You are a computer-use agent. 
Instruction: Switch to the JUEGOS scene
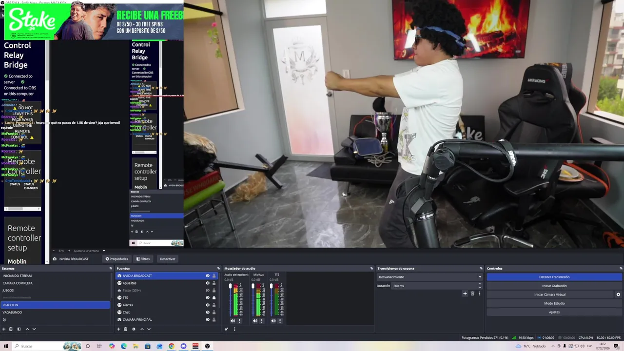[55, 291]
